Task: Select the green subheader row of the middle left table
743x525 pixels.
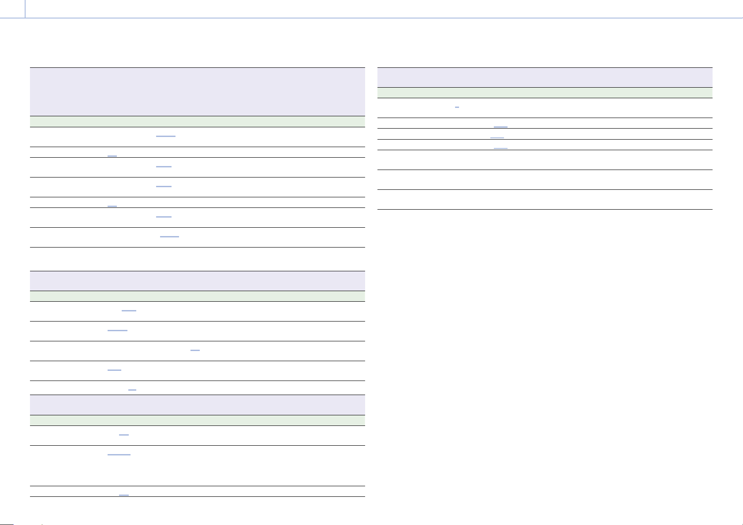Action: point(198,296)
